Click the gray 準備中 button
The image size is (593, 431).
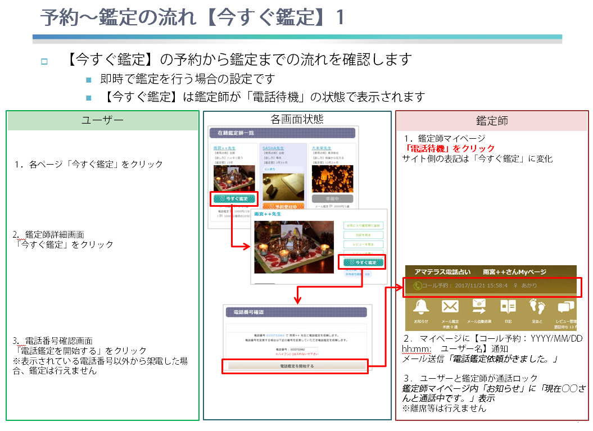[332, 198]
